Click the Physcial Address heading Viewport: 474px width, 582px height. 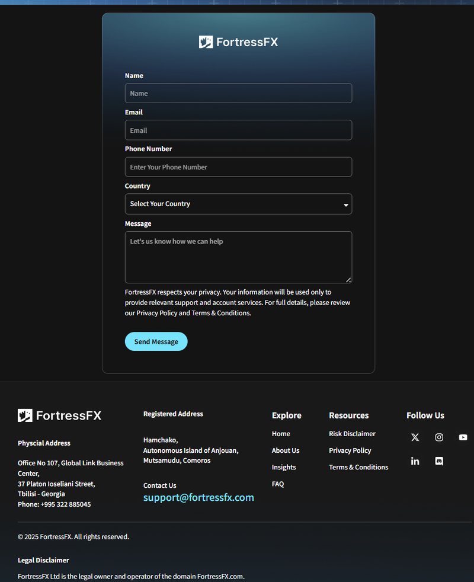[x=44, y=443]
